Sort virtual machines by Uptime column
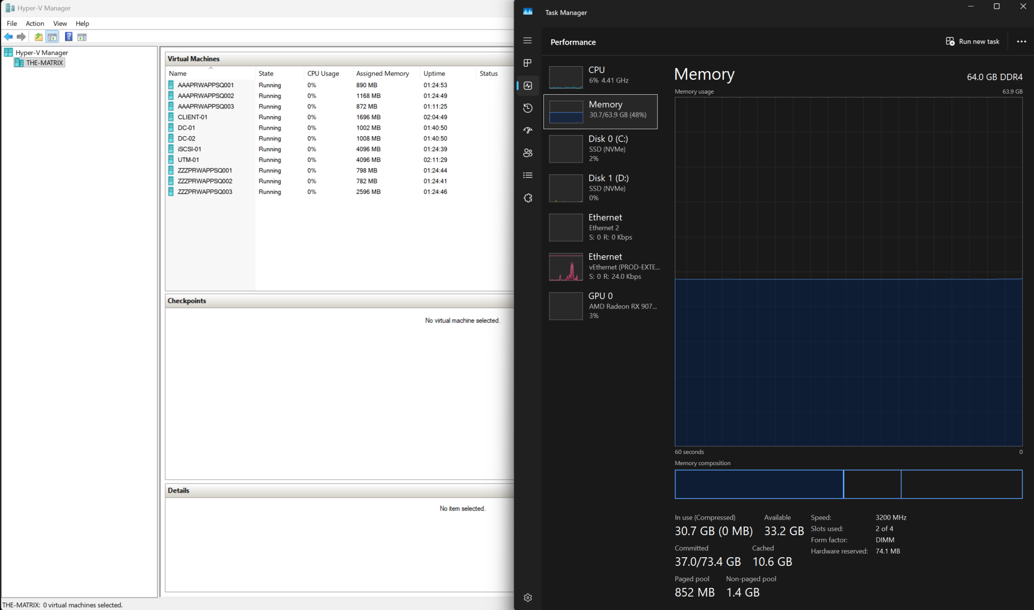Screen dimensions: 1034x610 pos(448,73)
